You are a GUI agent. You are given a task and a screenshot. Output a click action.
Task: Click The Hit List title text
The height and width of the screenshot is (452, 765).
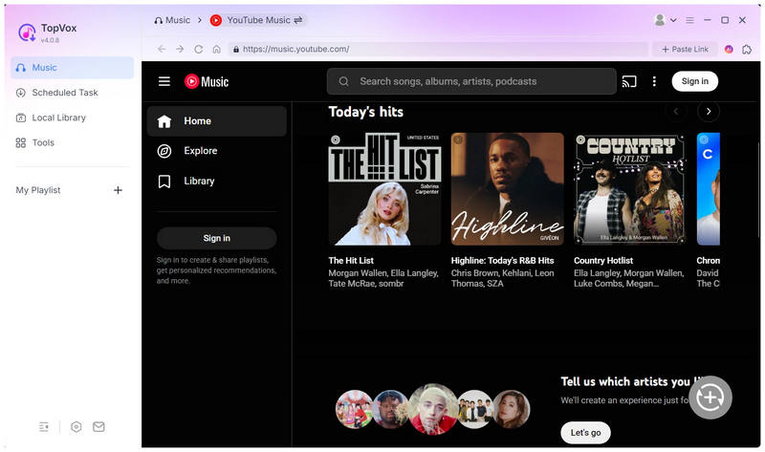(x=351, y=261)
